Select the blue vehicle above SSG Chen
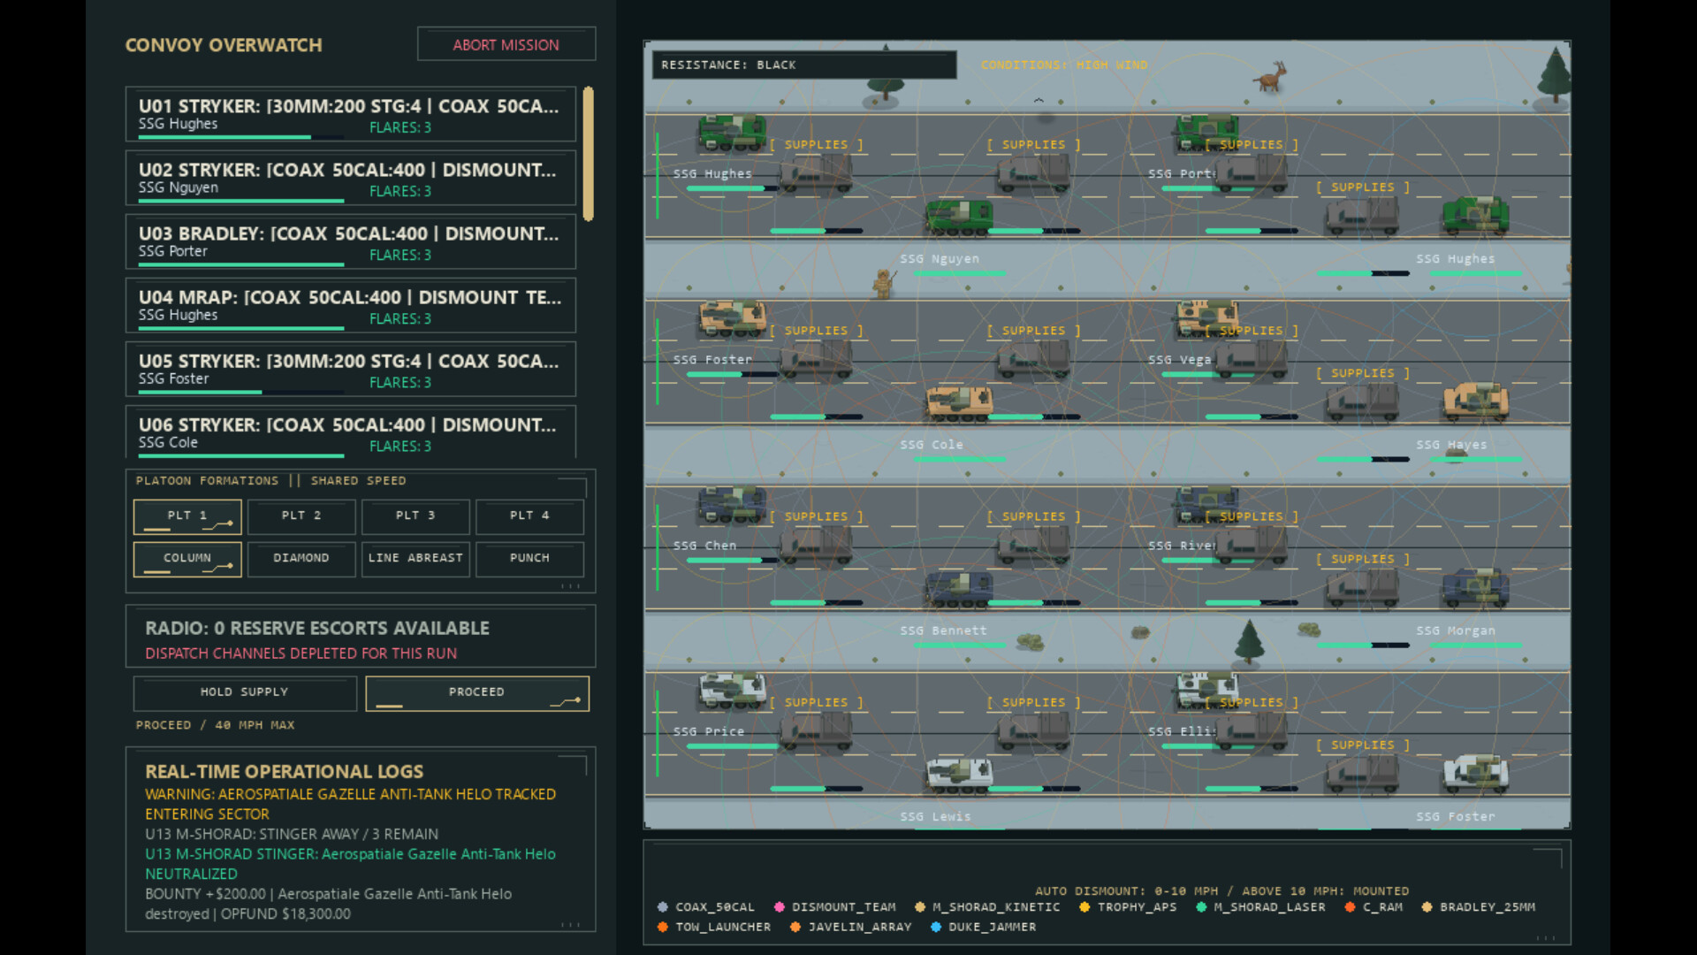The width and height of the screenshot is (1697, 955). click(x=732, y=504)
